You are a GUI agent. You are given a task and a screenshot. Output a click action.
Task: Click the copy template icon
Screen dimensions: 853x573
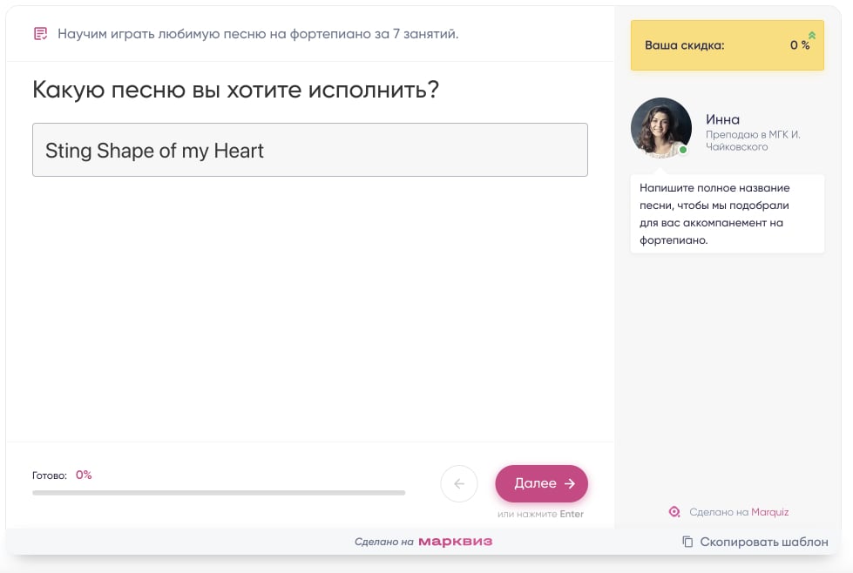click(687, 542)
